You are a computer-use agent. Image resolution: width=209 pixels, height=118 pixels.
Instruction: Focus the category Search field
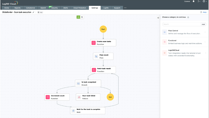[181, 24]
